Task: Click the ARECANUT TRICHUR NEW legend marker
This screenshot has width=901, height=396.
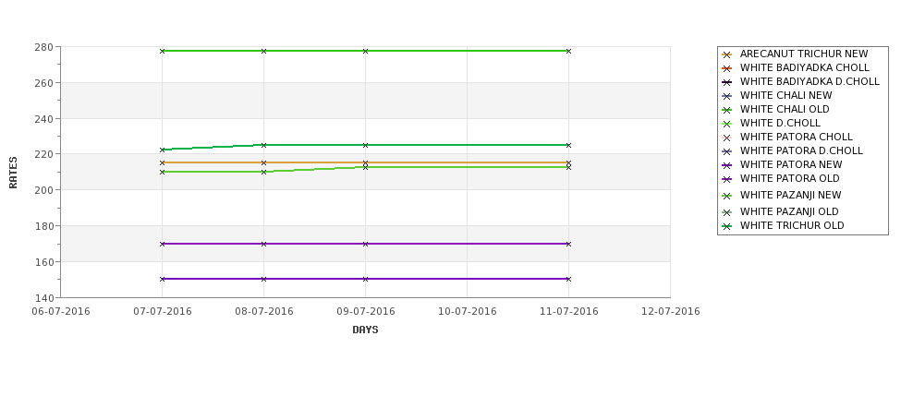Action: pyautogui.click(x=727, y=54)
